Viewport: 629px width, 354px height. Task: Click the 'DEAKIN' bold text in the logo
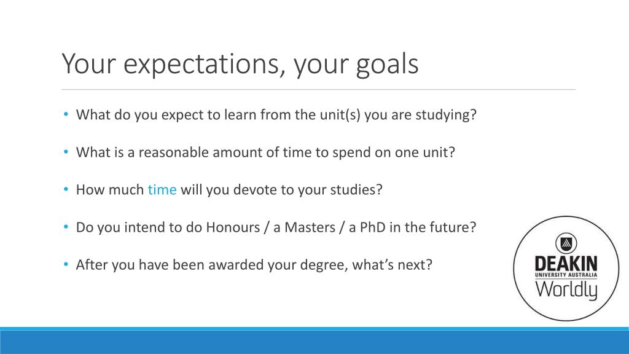pyautogui.click(x=566, y=264)
